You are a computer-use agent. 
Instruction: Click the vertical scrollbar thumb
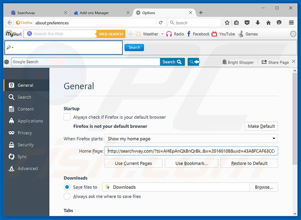click(295, 118)
